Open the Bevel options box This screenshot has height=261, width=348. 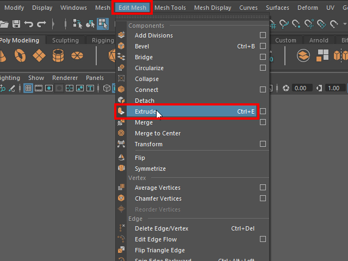pos(263,46)
